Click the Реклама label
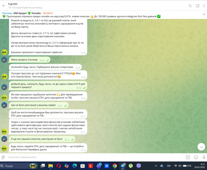The width and height of the screenshot is (207, 170). 7,13
